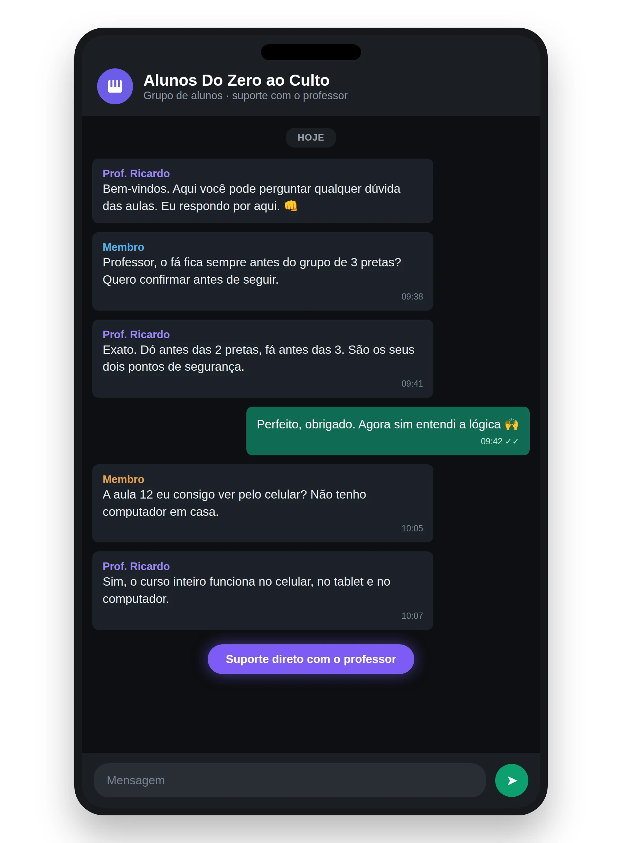This screenshot has height=843, width=622.
Task: Tap the Mensagem text input field
Action: (290, 780)
